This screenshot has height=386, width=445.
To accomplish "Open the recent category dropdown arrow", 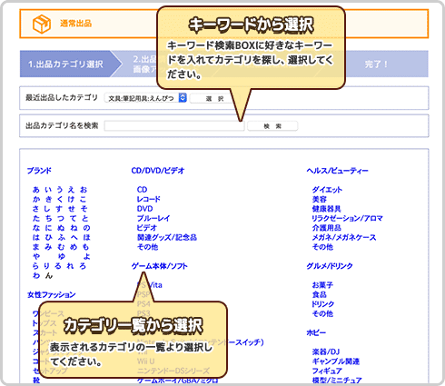I will point(183,98).
